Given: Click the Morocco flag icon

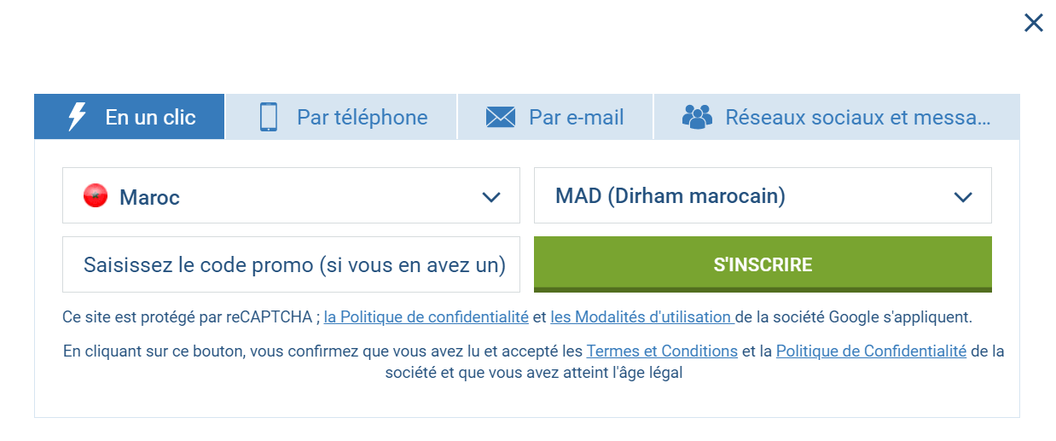Looking at the screenshot, I should click(95, 196).
